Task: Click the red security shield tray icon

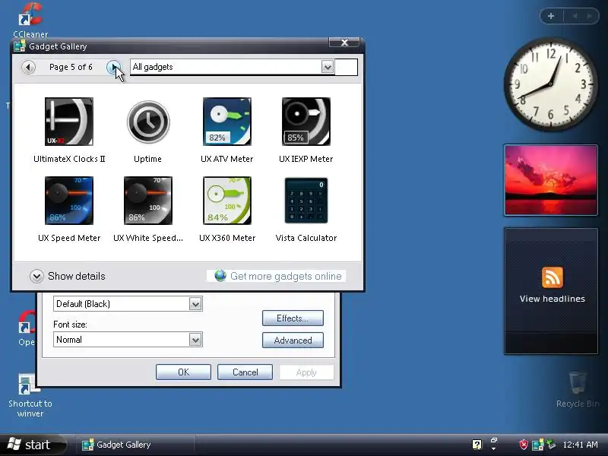Action: [524, 445]
